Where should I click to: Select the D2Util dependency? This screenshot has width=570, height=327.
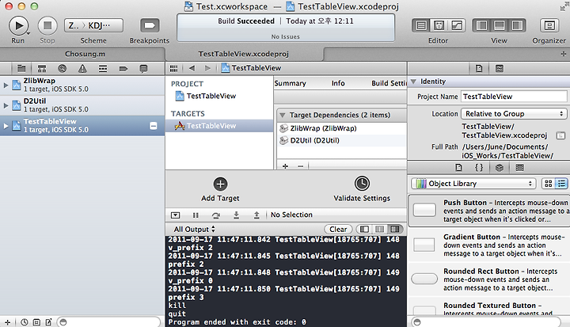point(341,140)
